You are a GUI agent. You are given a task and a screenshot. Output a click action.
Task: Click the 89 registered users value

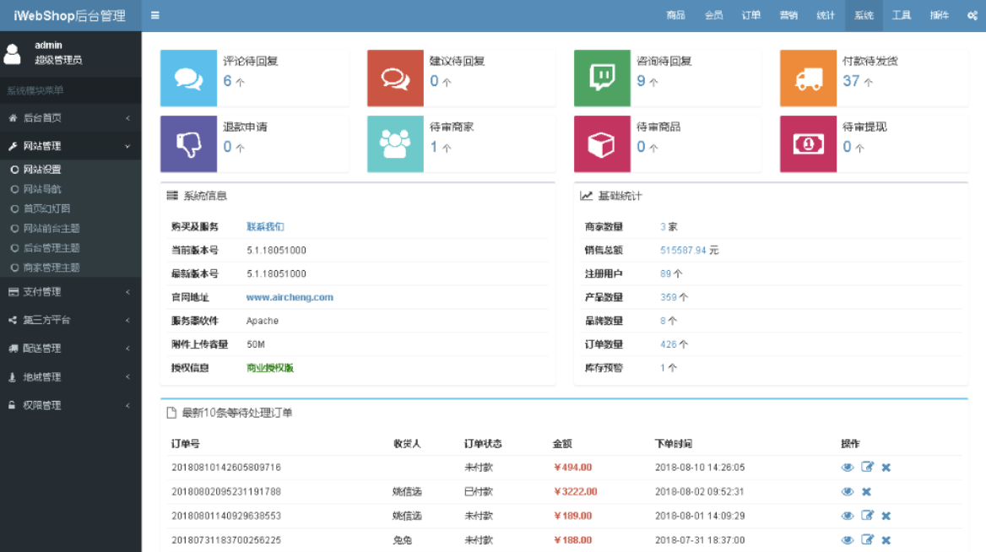[665, 273]
